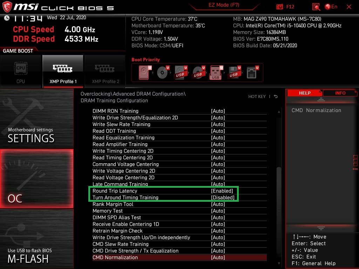
Task: Change Turn Around Timing Training [Disabled] value
Action: (223, 198)
